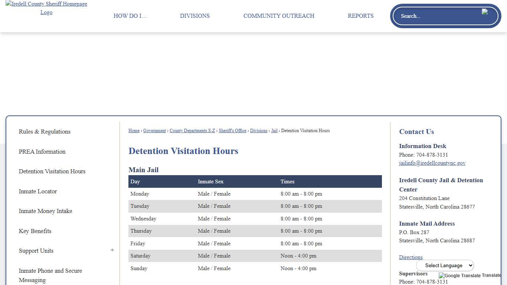This screenshot has width=507, height=285.
Task: Click the Google Translate icon
Action: (x=441, y=276)
